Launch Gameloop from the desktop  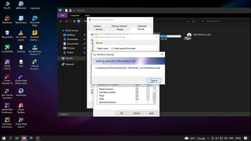[x=21, y=92]
